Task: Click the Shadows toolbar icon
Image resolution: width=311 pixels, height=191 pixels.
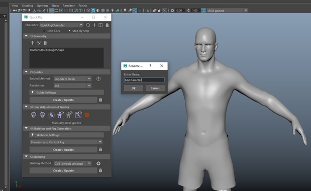Action: (x=118, y=11)
